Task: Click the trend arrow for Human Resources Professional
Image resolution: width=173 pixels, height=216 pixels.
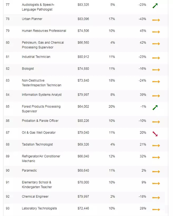Action: coord(156,32)
